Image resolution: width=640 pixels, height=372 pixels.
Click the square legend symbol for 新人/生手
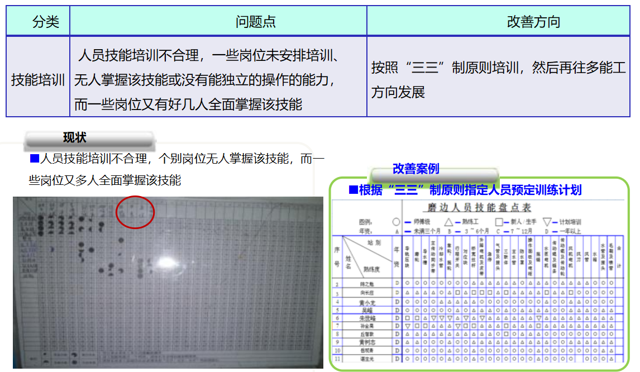coord(499,222)
